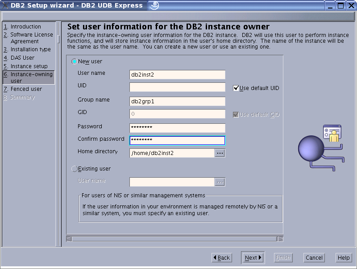Open Instance setup step
This screenshot has width=357, height=269.
tap(25, 66)
